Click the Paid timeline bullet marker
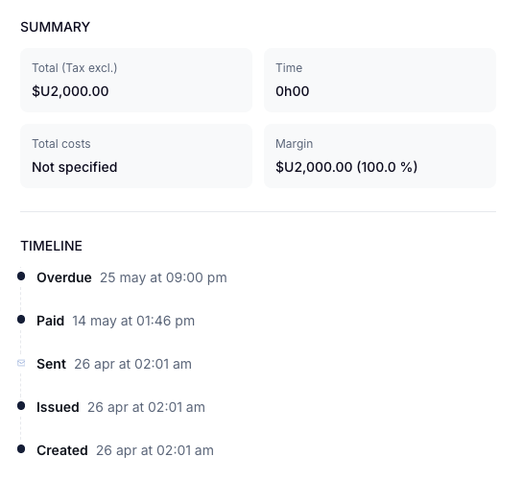The width and height of the screenshot is (523, 481). 21,320
